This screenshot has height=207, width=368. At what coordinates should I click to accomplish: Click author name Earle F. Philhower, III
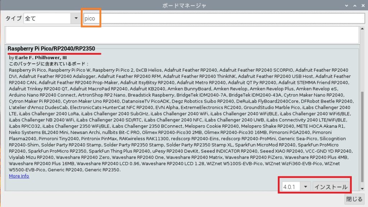[x=41, y=58]
